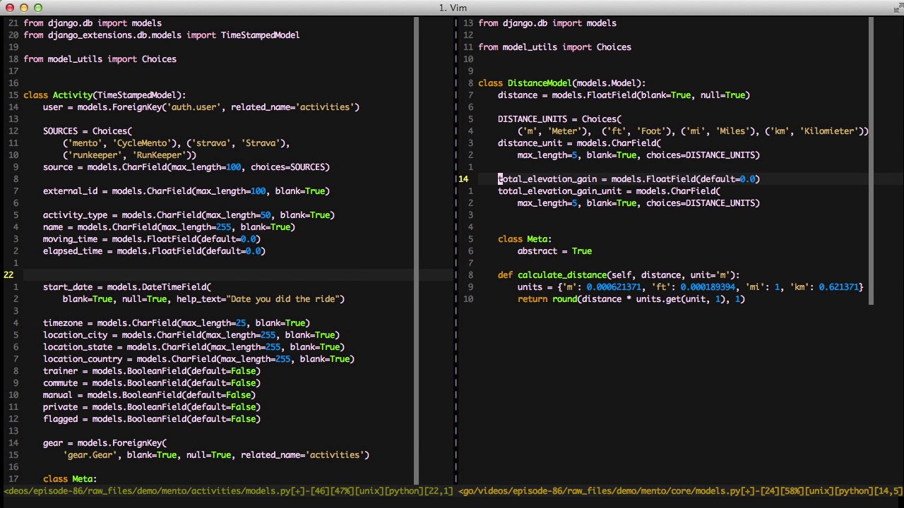904x508 pixels.
Task: Click the 'name = models.CharField' line
Action: pyautogui.click(x=169, y=226)
